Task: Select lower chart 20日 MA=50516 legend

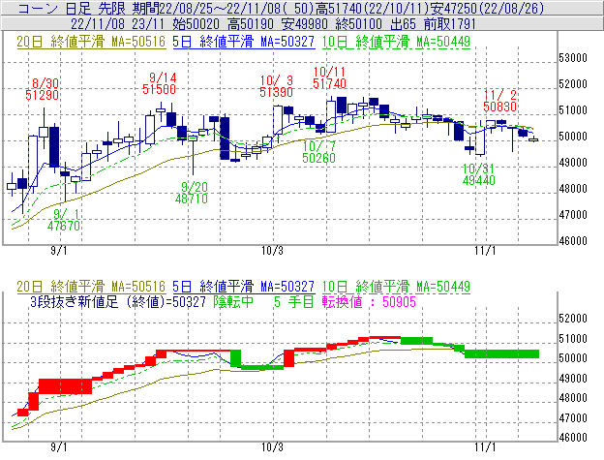Action: 91,287
